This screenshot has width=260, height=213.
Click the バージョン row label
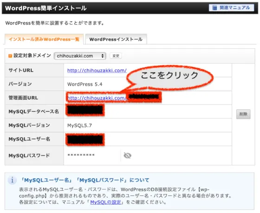point(20,84)
